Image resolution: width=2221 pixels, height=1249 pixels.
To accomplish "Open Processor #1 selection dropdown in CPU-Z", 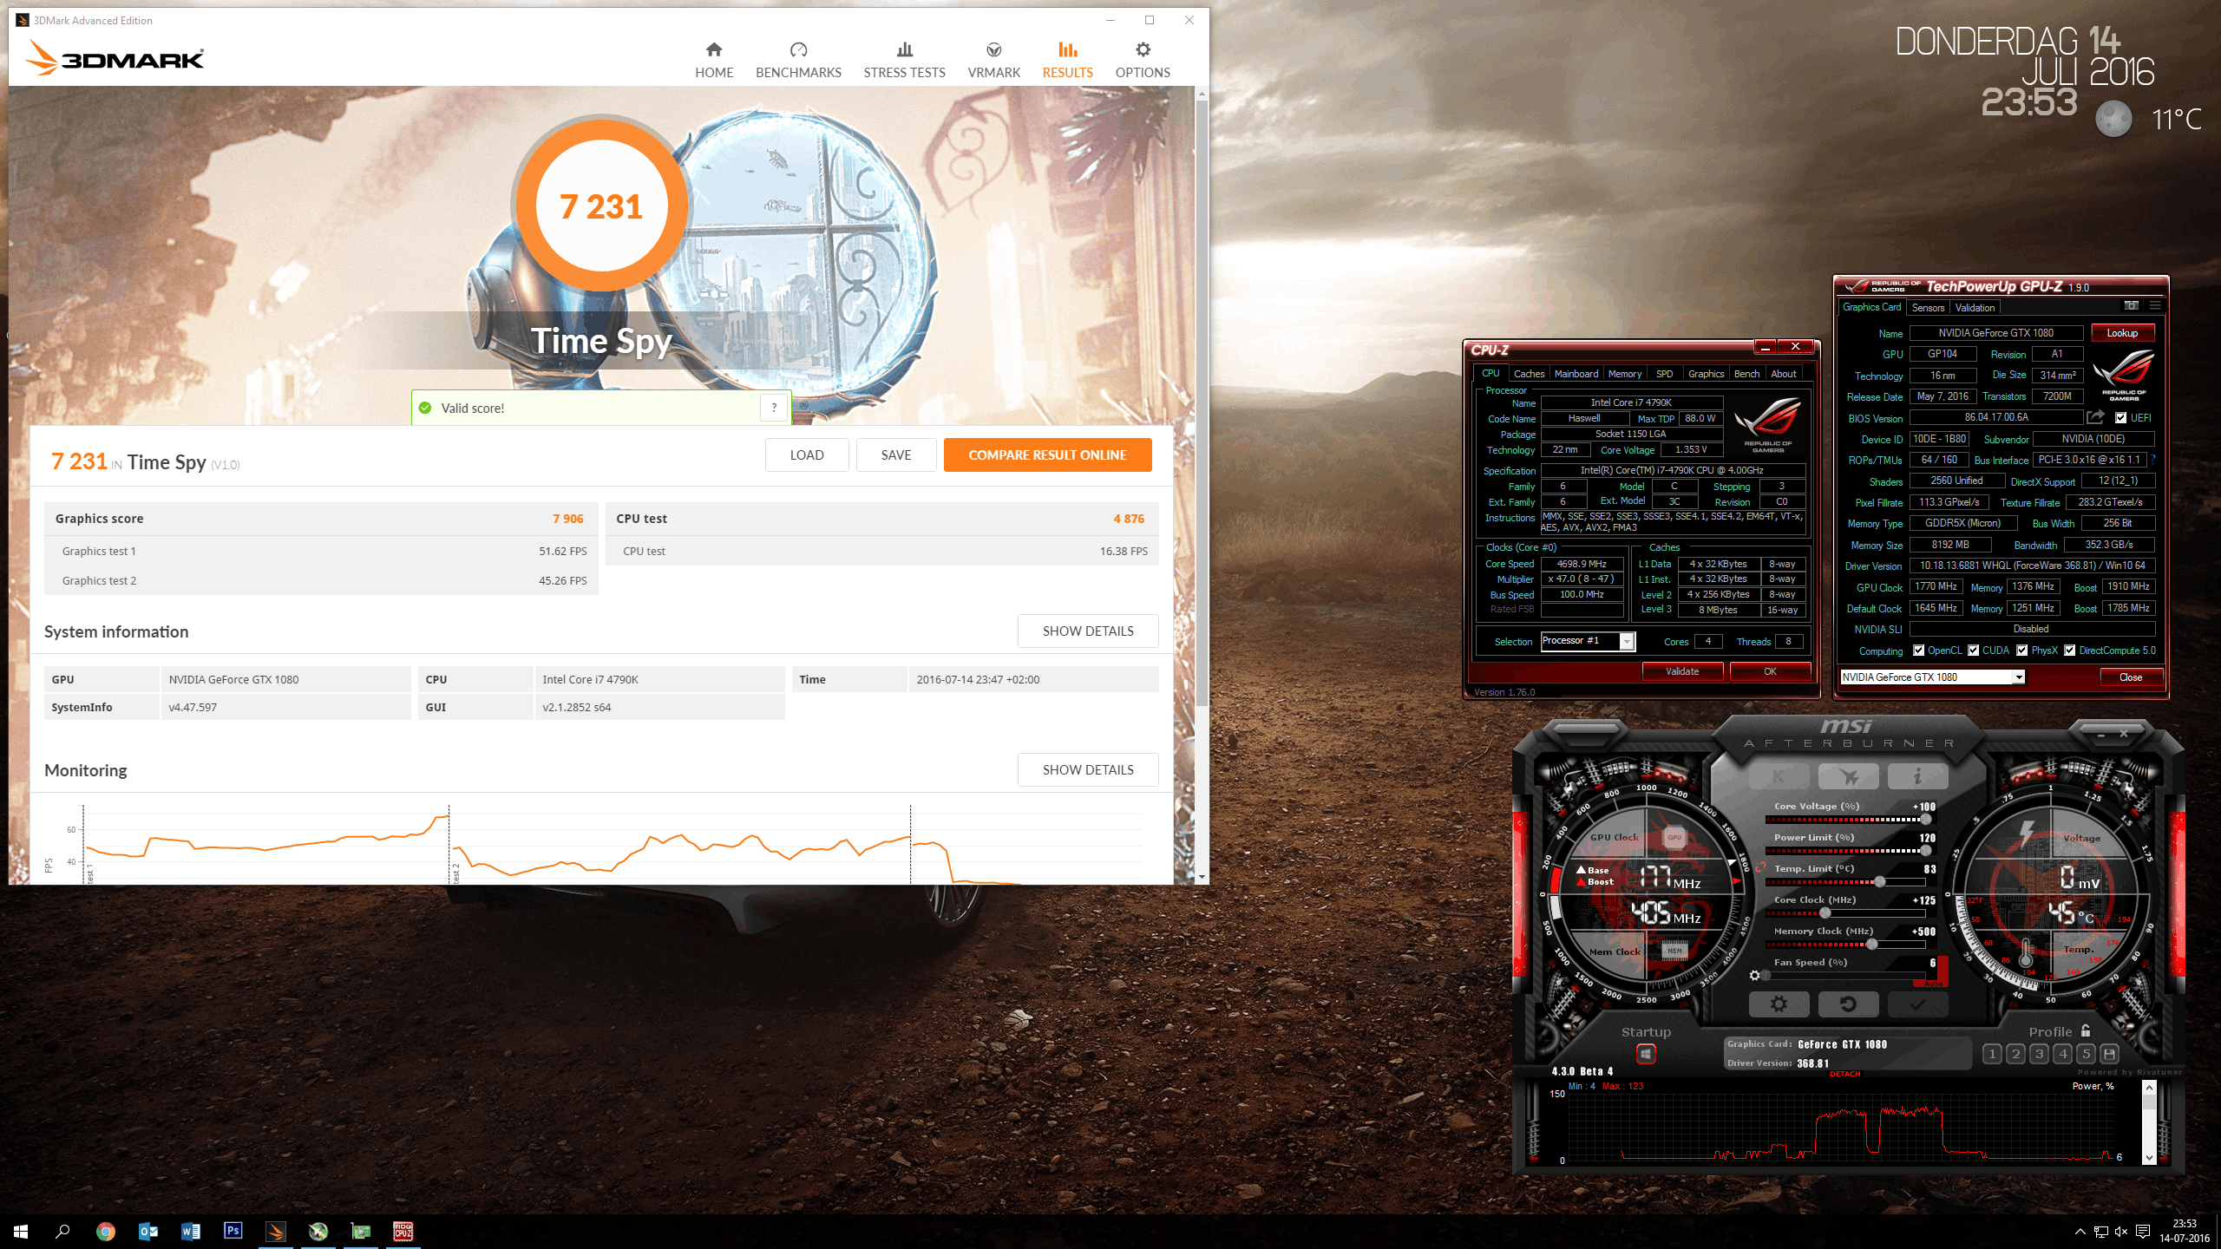I will point(1627,641).
